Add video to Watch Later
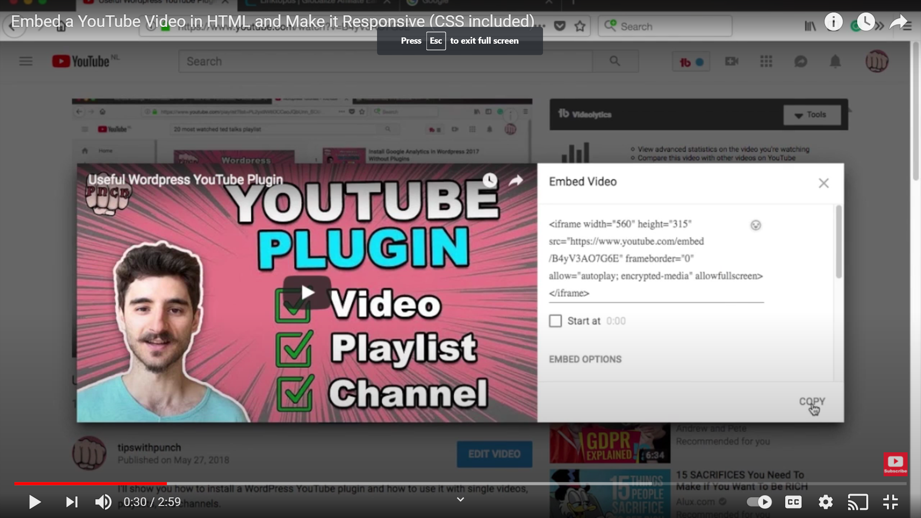The height and width of the screenshot is (518, 921). coord(866,22)
